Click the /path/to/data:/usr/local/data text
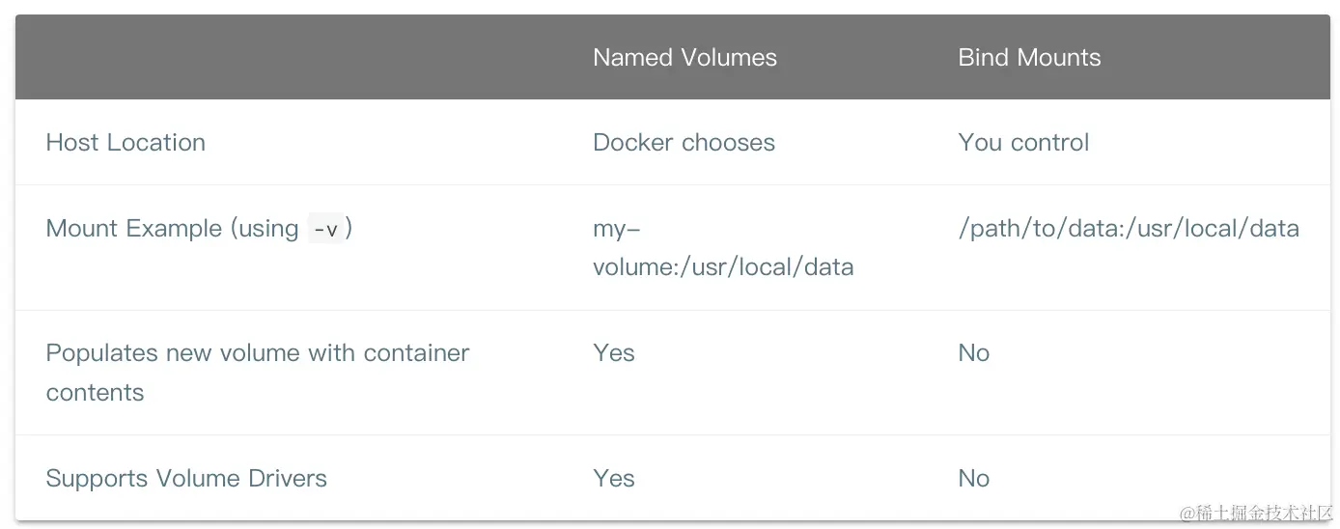This screenshot has height=529, width=1340. point(1129,229)
